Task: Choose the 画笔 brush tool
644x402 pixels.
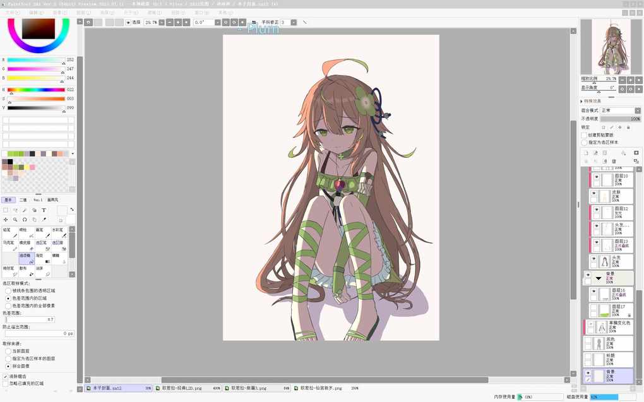Action: 43,232
